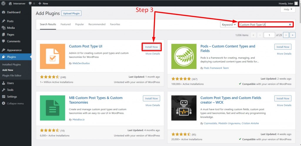This screenshot has height=146, width=301.
Task: Open the Pods Custom Content Types title
Action: click(228, 48)
